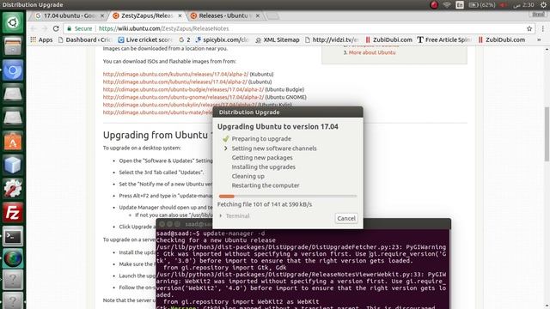Click the 'Preparing to upgrade' completed step
The height and width of the screenshot is (309, 550).
point(261,139)
